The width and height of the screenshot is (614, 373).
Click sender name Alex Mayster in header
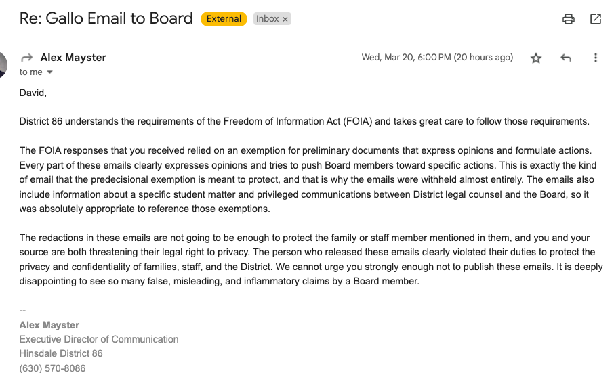(73, 58)
